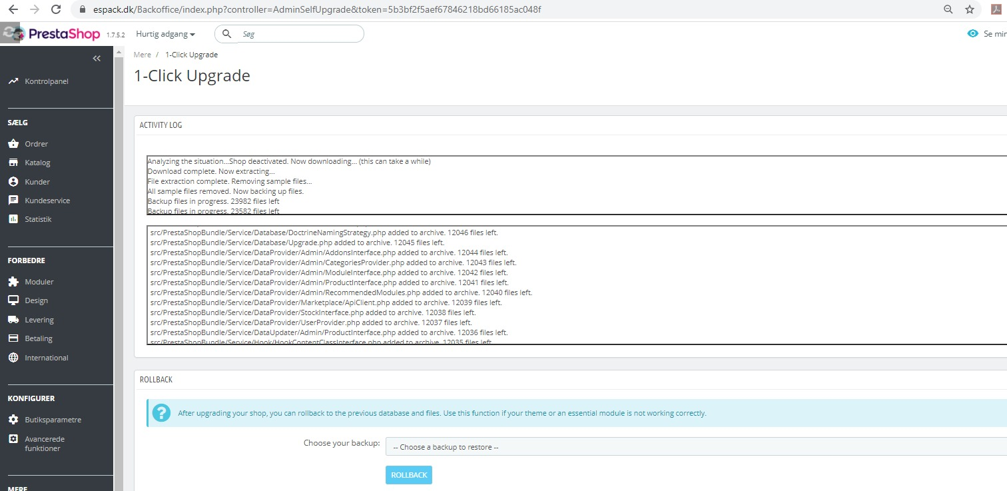
Task: Click the Design monitor icon
Action: (13, 300)
